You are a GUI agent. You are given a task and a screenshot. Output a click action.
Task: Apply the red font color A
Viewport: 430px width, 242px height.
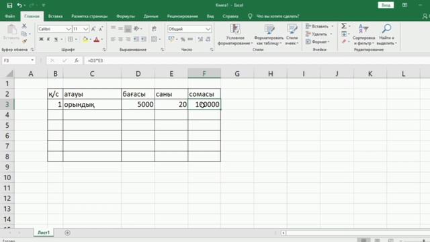click(x=97, y=40)
